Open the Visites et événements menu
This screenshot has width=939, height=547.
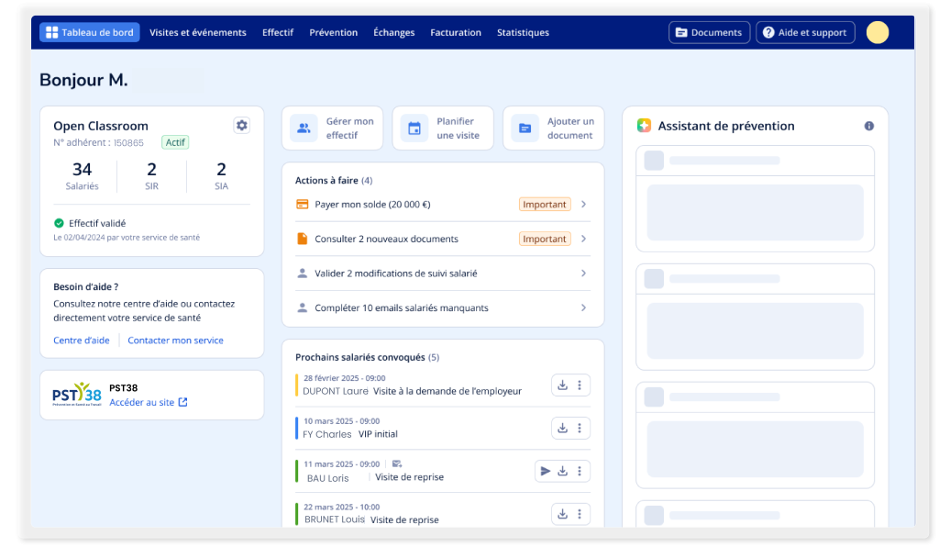tap(198, 33)
